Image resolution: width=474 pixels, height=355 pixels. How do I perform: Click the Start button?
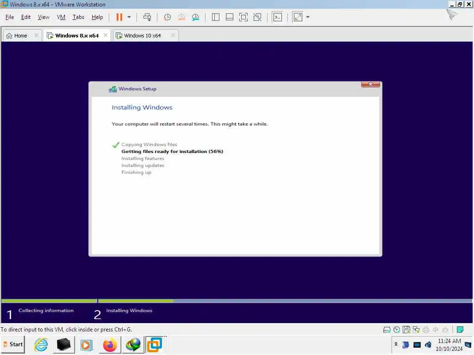click(13, 344)
